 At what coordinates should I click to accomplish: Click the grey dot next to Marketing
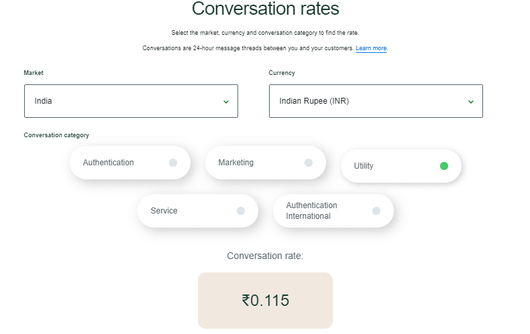point(309,163)
